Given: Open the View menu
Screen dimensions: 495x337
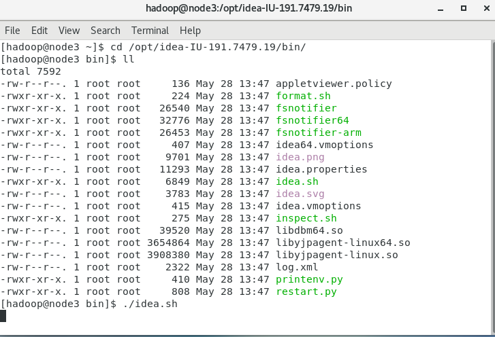Looking at the screenshot, I should [69, 31].
